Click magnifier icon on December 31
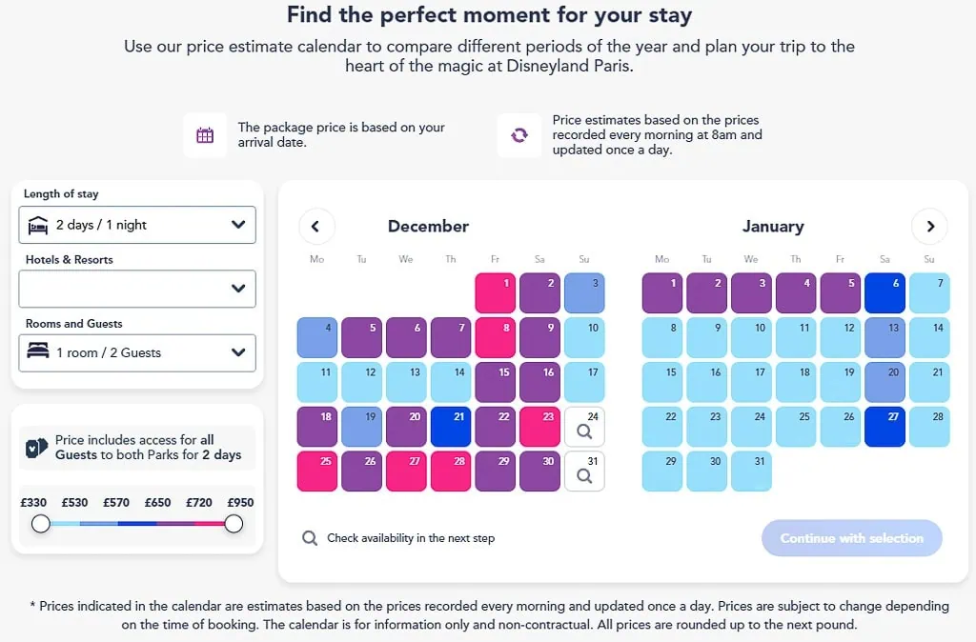The height and width of the screenshot is (642, 976). tap(584, 476)
